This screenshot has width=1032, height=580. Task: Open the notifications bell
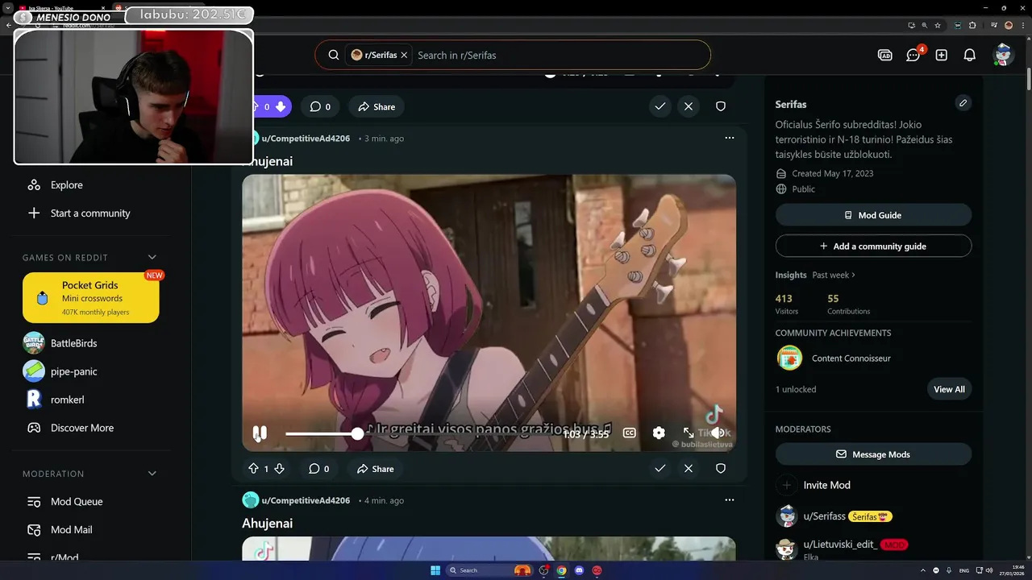click(x=970, y=55)
